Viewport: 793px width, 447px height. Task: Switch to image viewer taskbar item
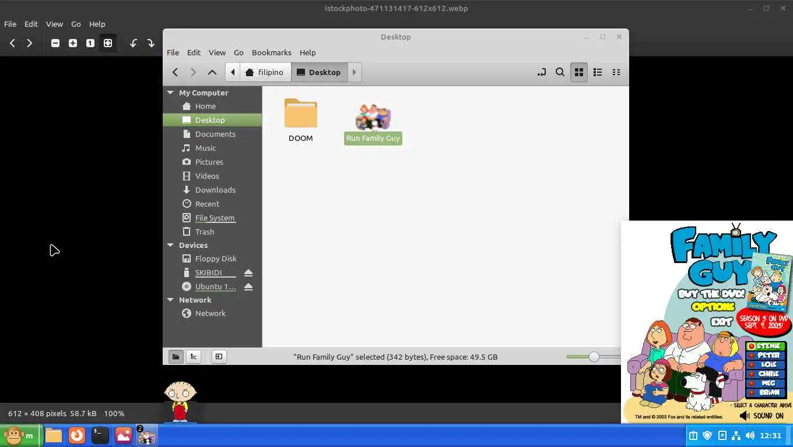point(124,435)
